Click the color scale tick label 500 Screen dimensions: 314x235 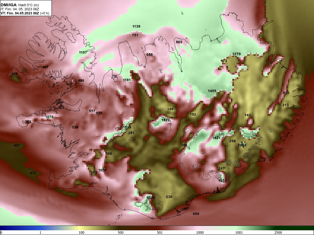click(121, 232)
